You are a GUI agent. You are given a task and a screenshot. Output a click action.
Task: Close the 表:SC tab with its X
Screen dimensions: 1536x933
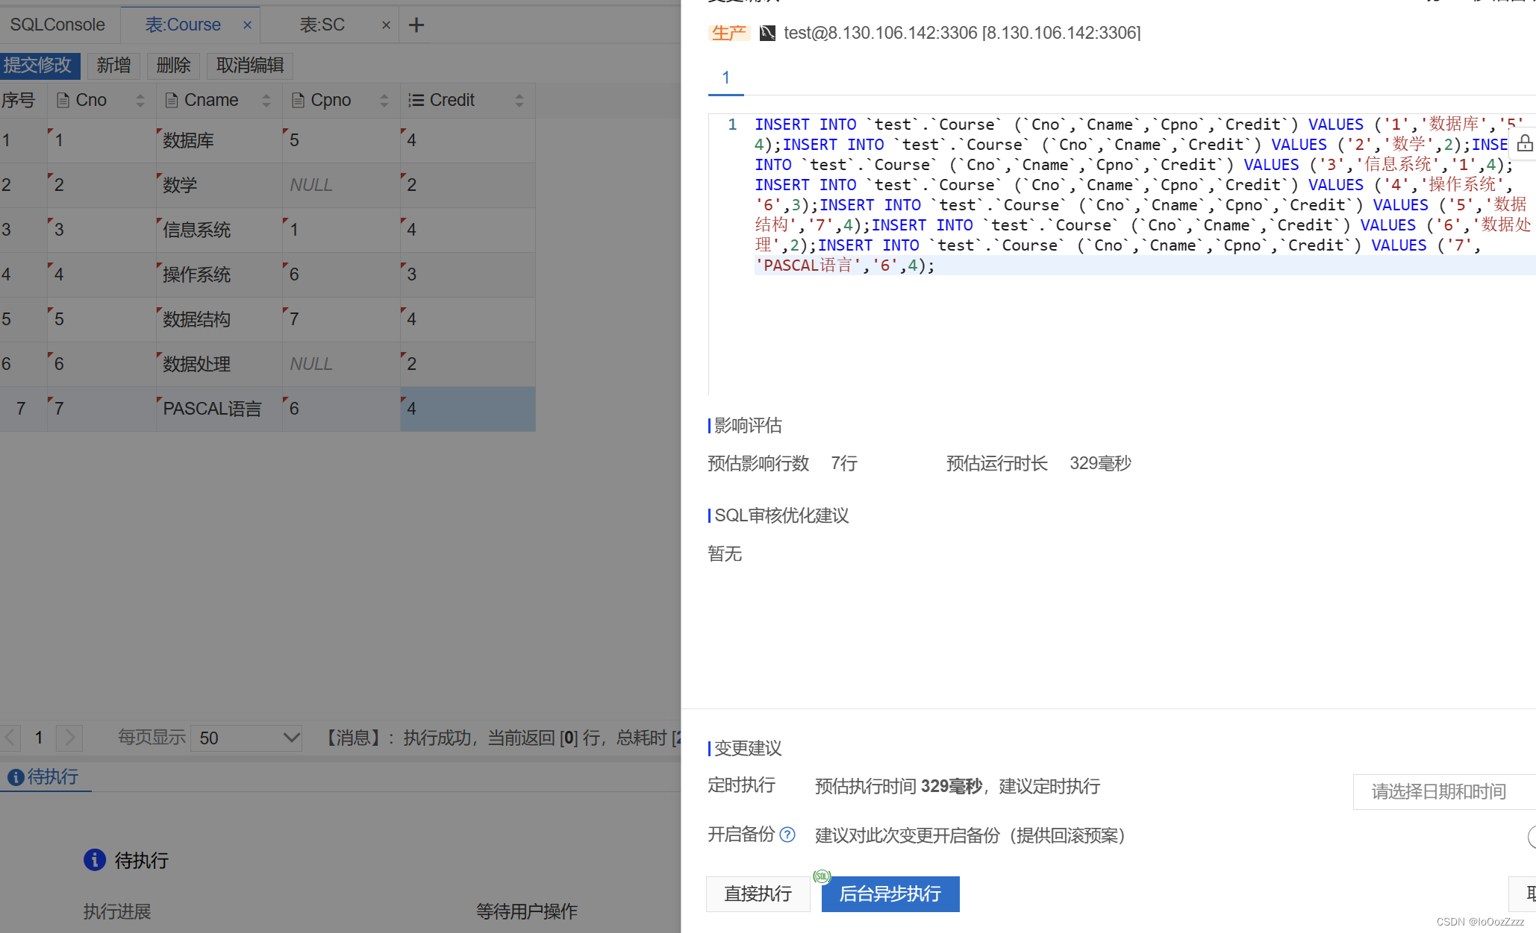(386, 25)
